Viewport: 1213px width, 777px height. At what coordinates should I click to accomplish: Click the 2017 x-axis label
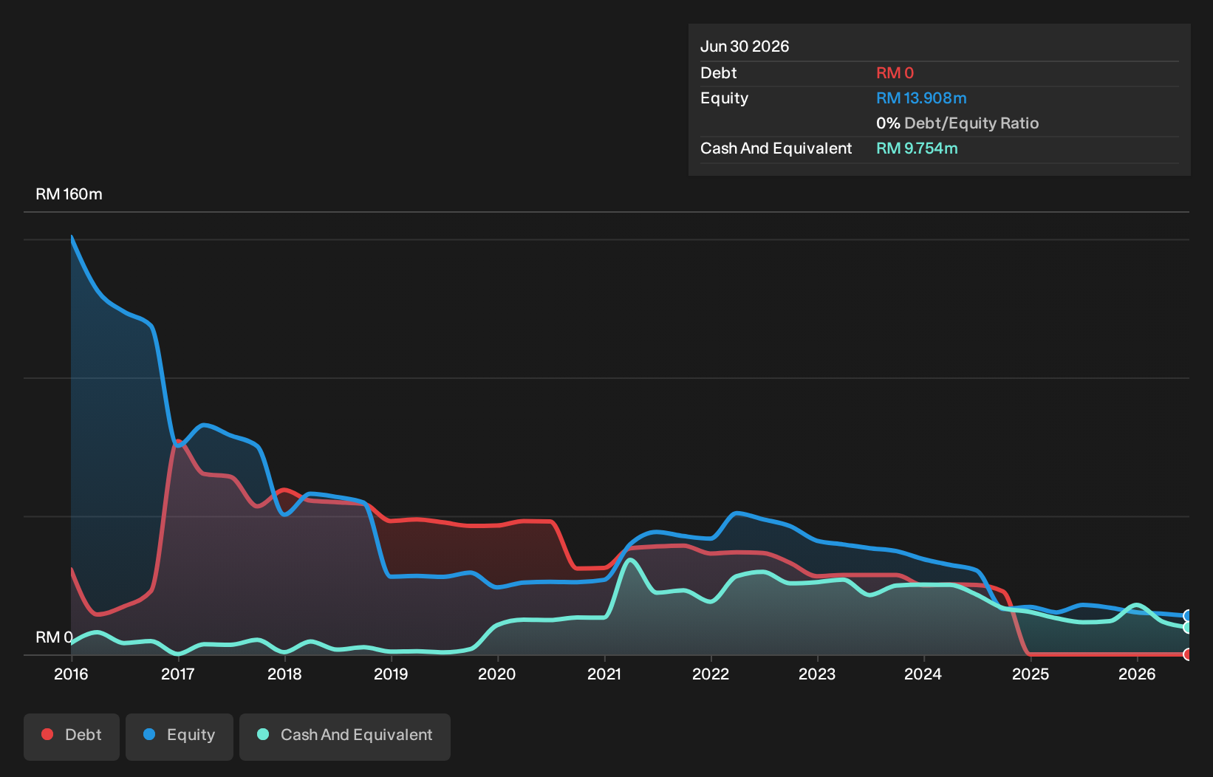(177, 674)
